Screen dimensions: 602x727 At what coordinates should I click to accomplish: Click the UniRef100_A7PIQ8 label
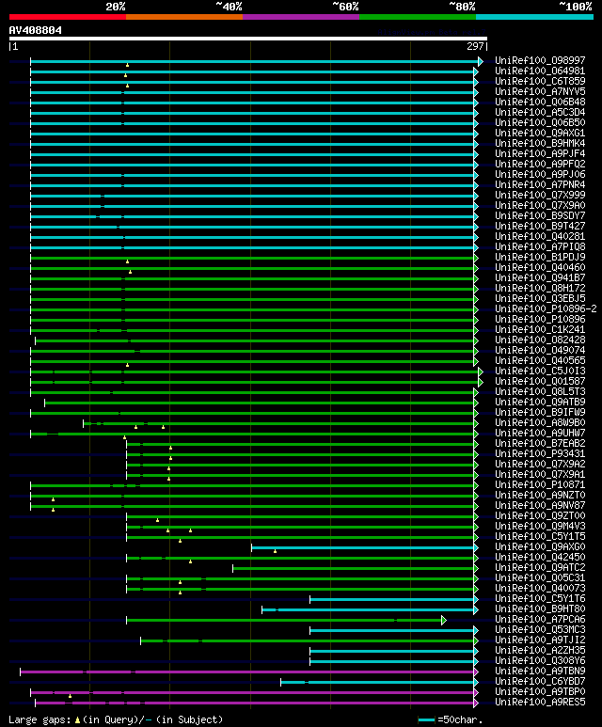coord(540,247)
